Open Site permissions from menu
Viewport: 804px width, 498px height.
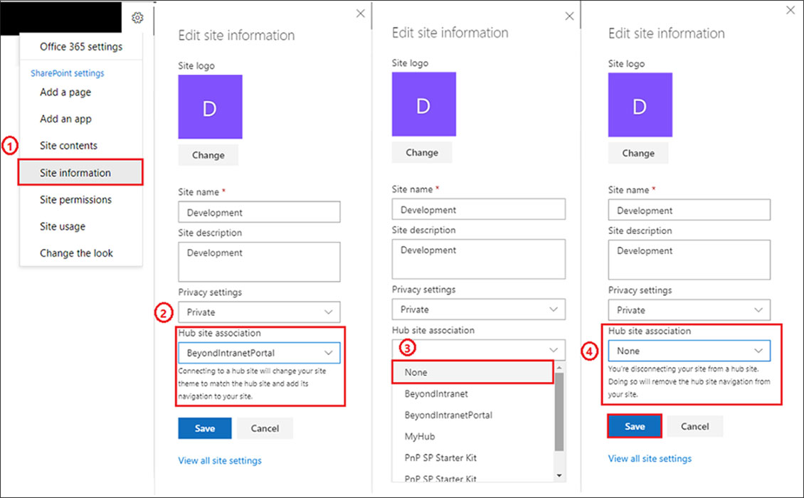75,200
